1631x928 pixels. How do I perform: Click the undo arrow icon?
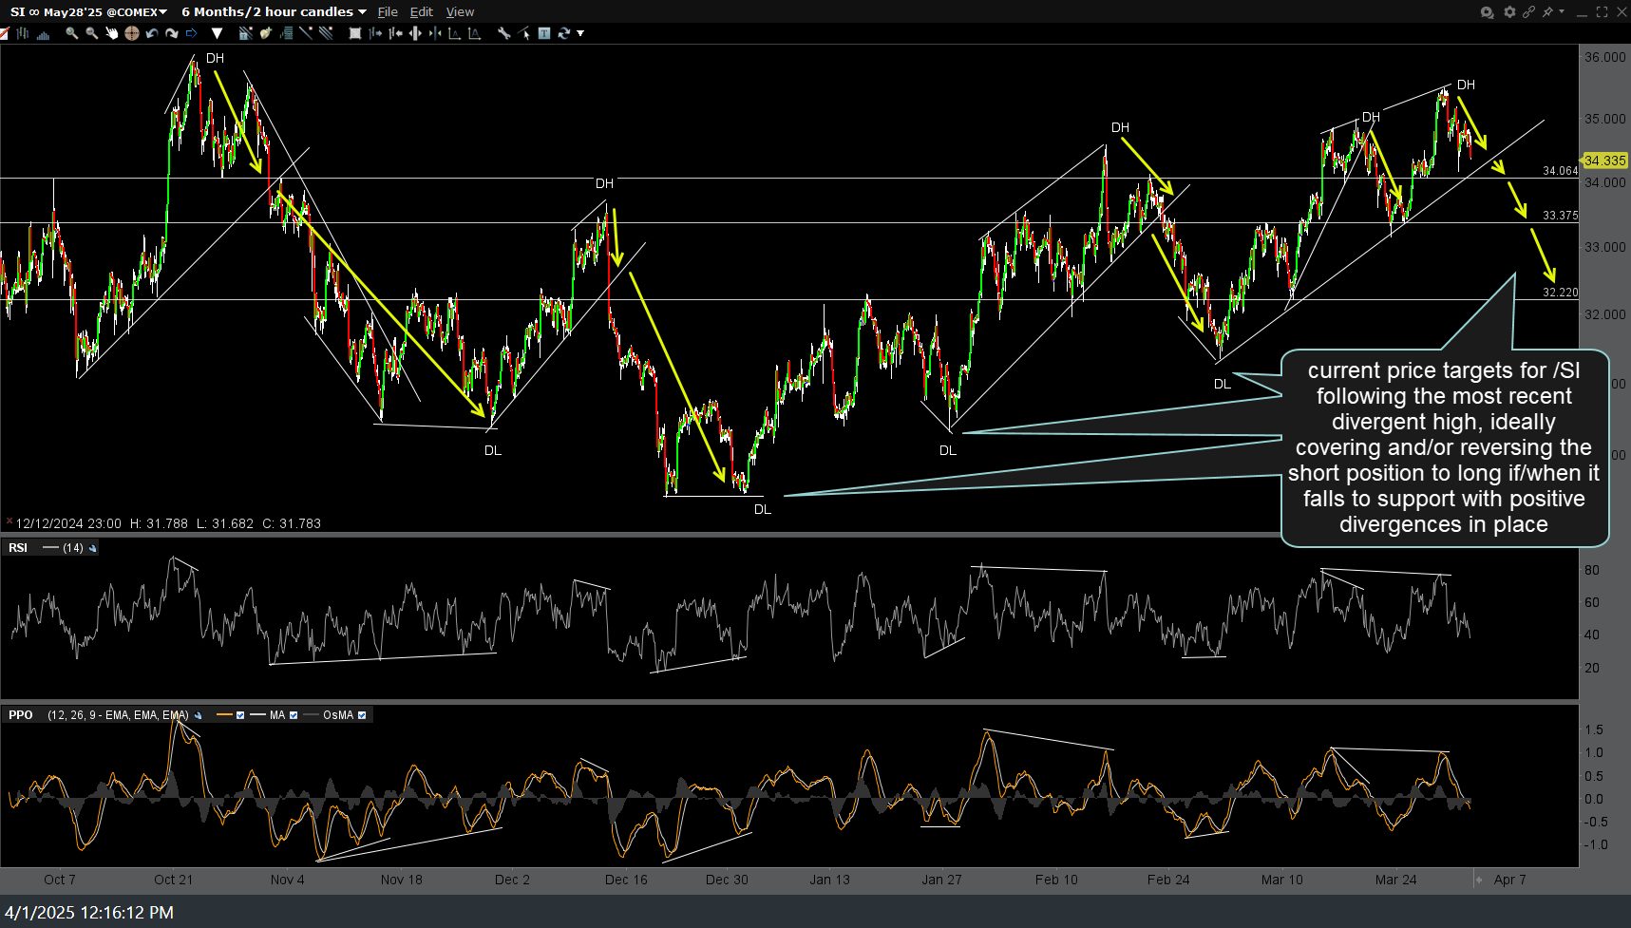tap(152, 33)
